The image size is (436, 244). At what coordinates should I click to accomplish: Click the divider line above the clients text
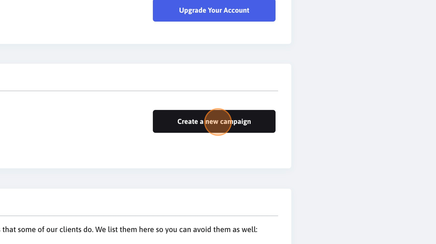point(139,216)
